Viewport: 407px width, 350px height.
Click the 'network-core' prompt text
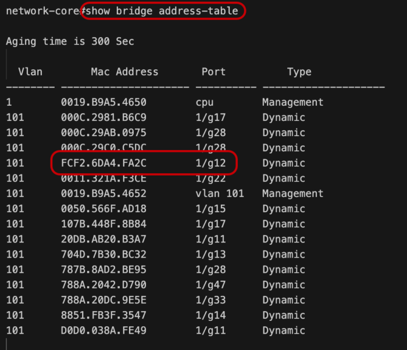[43, 11]
